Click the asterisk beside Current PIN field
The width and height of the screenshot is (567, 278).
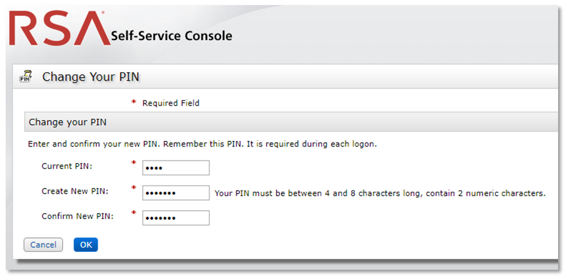pyautogui.click(x=134, y=164)
